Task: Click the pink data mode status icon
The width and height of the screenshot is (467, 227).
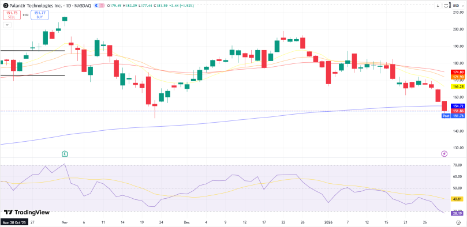Action: tap(102, 6)
